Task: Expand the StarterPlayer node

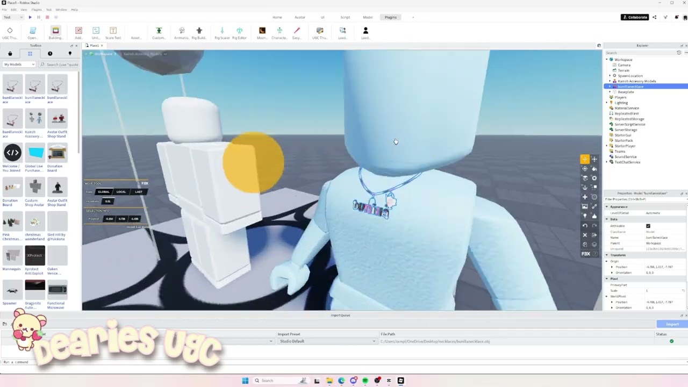Action: click(607, 146)
